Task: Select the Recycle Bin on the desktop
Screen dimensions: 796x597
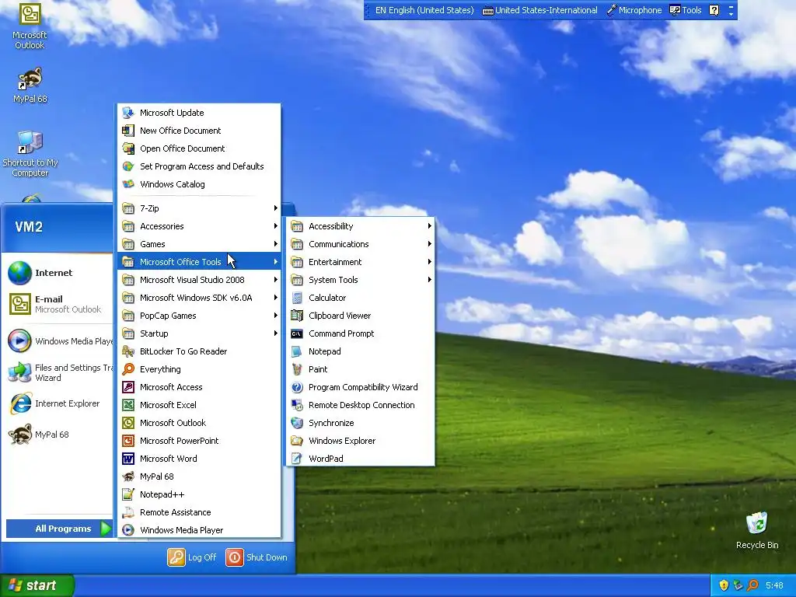Action: click(757, 530)
